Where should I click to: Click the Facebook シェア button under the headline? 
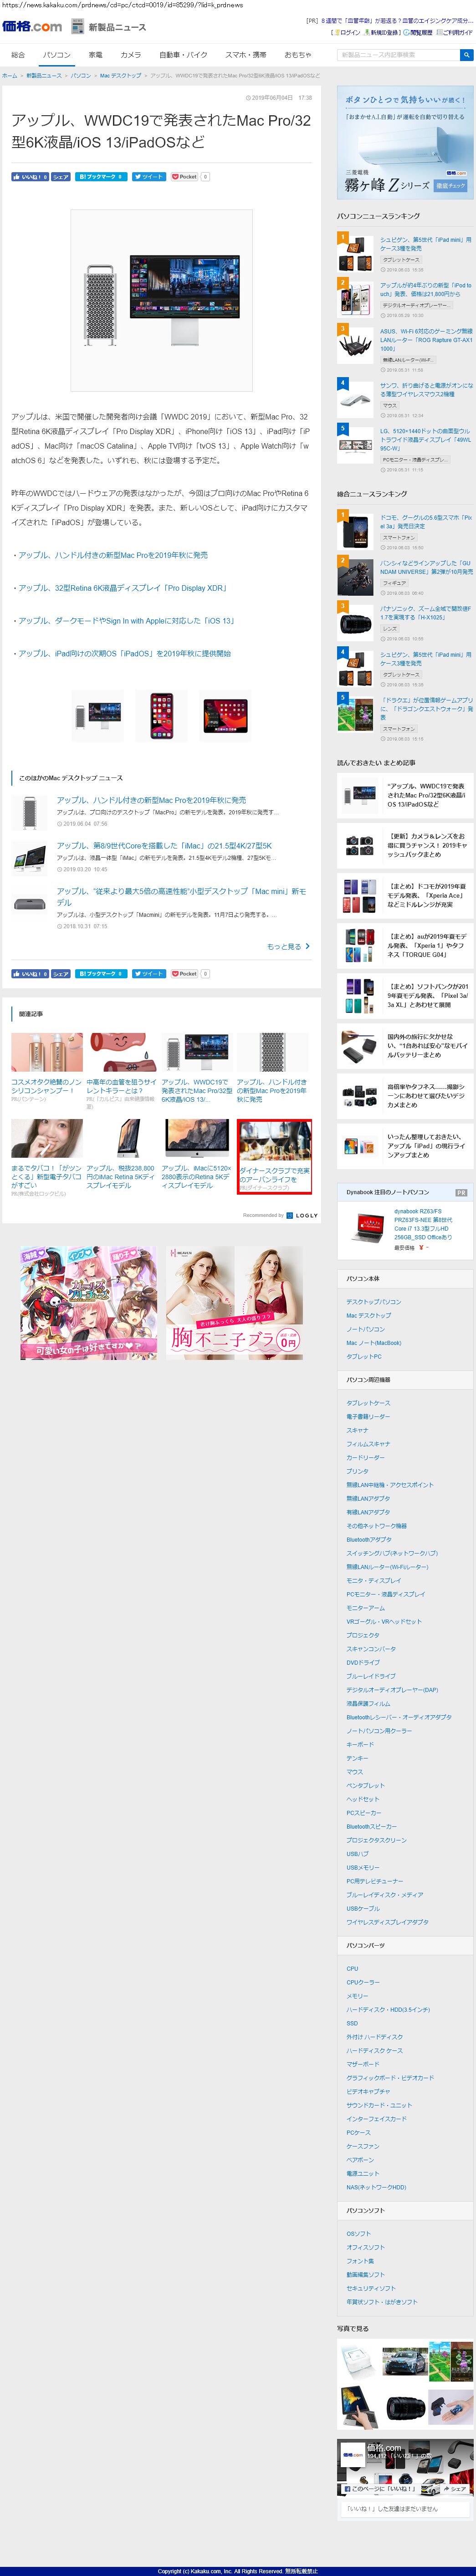click(x=61, y=177)
